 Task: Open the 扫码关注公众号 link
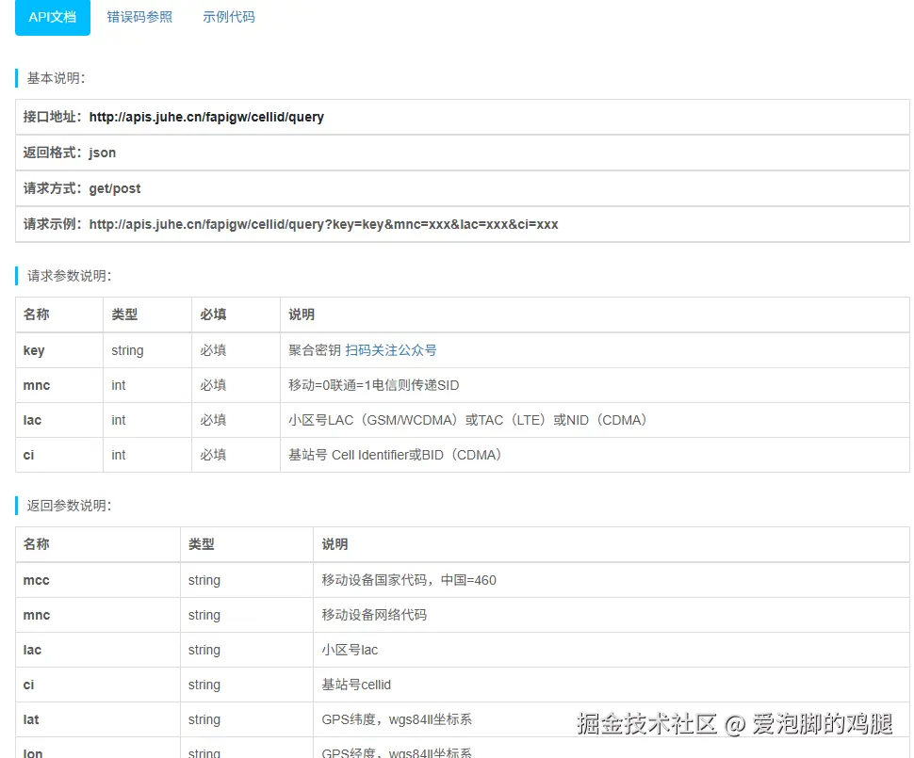pos(390,350)
